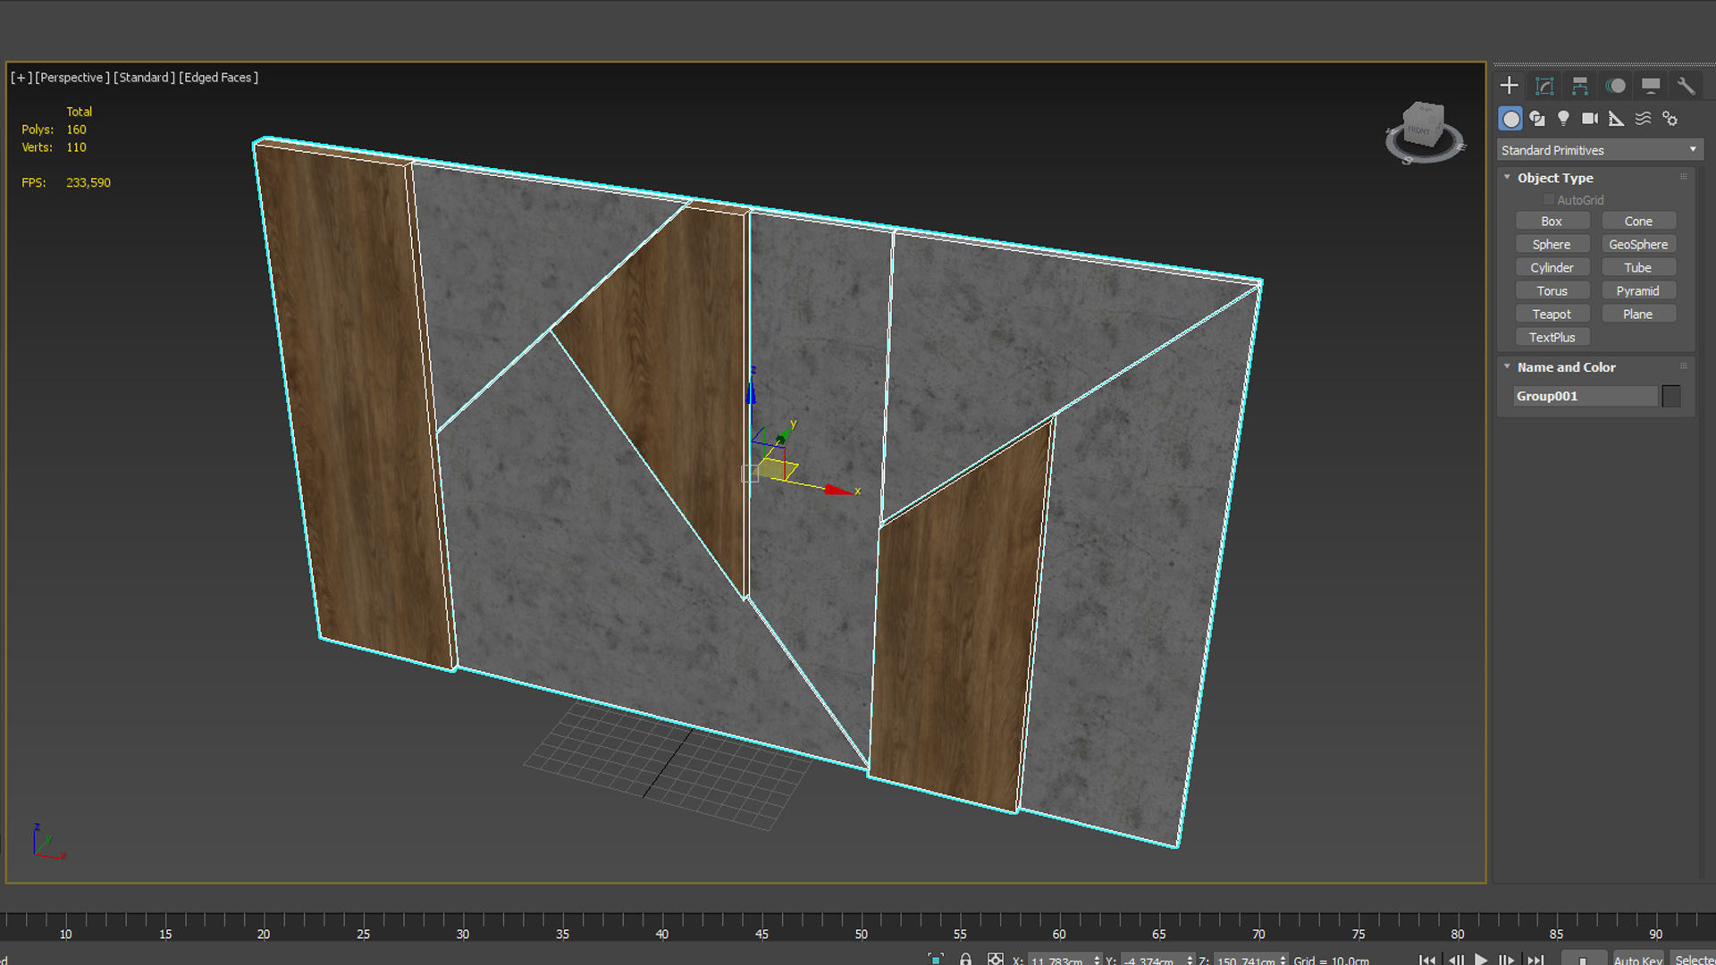Open the Hierarchy panel tab
This screenshot has width=1716, height=965.
click(1580, 86)
